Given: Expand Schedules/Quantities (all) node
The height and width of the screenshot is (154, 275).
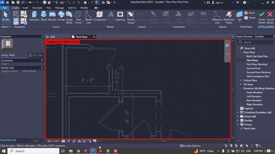Looking at the screenshot, I should coord(238,113).
